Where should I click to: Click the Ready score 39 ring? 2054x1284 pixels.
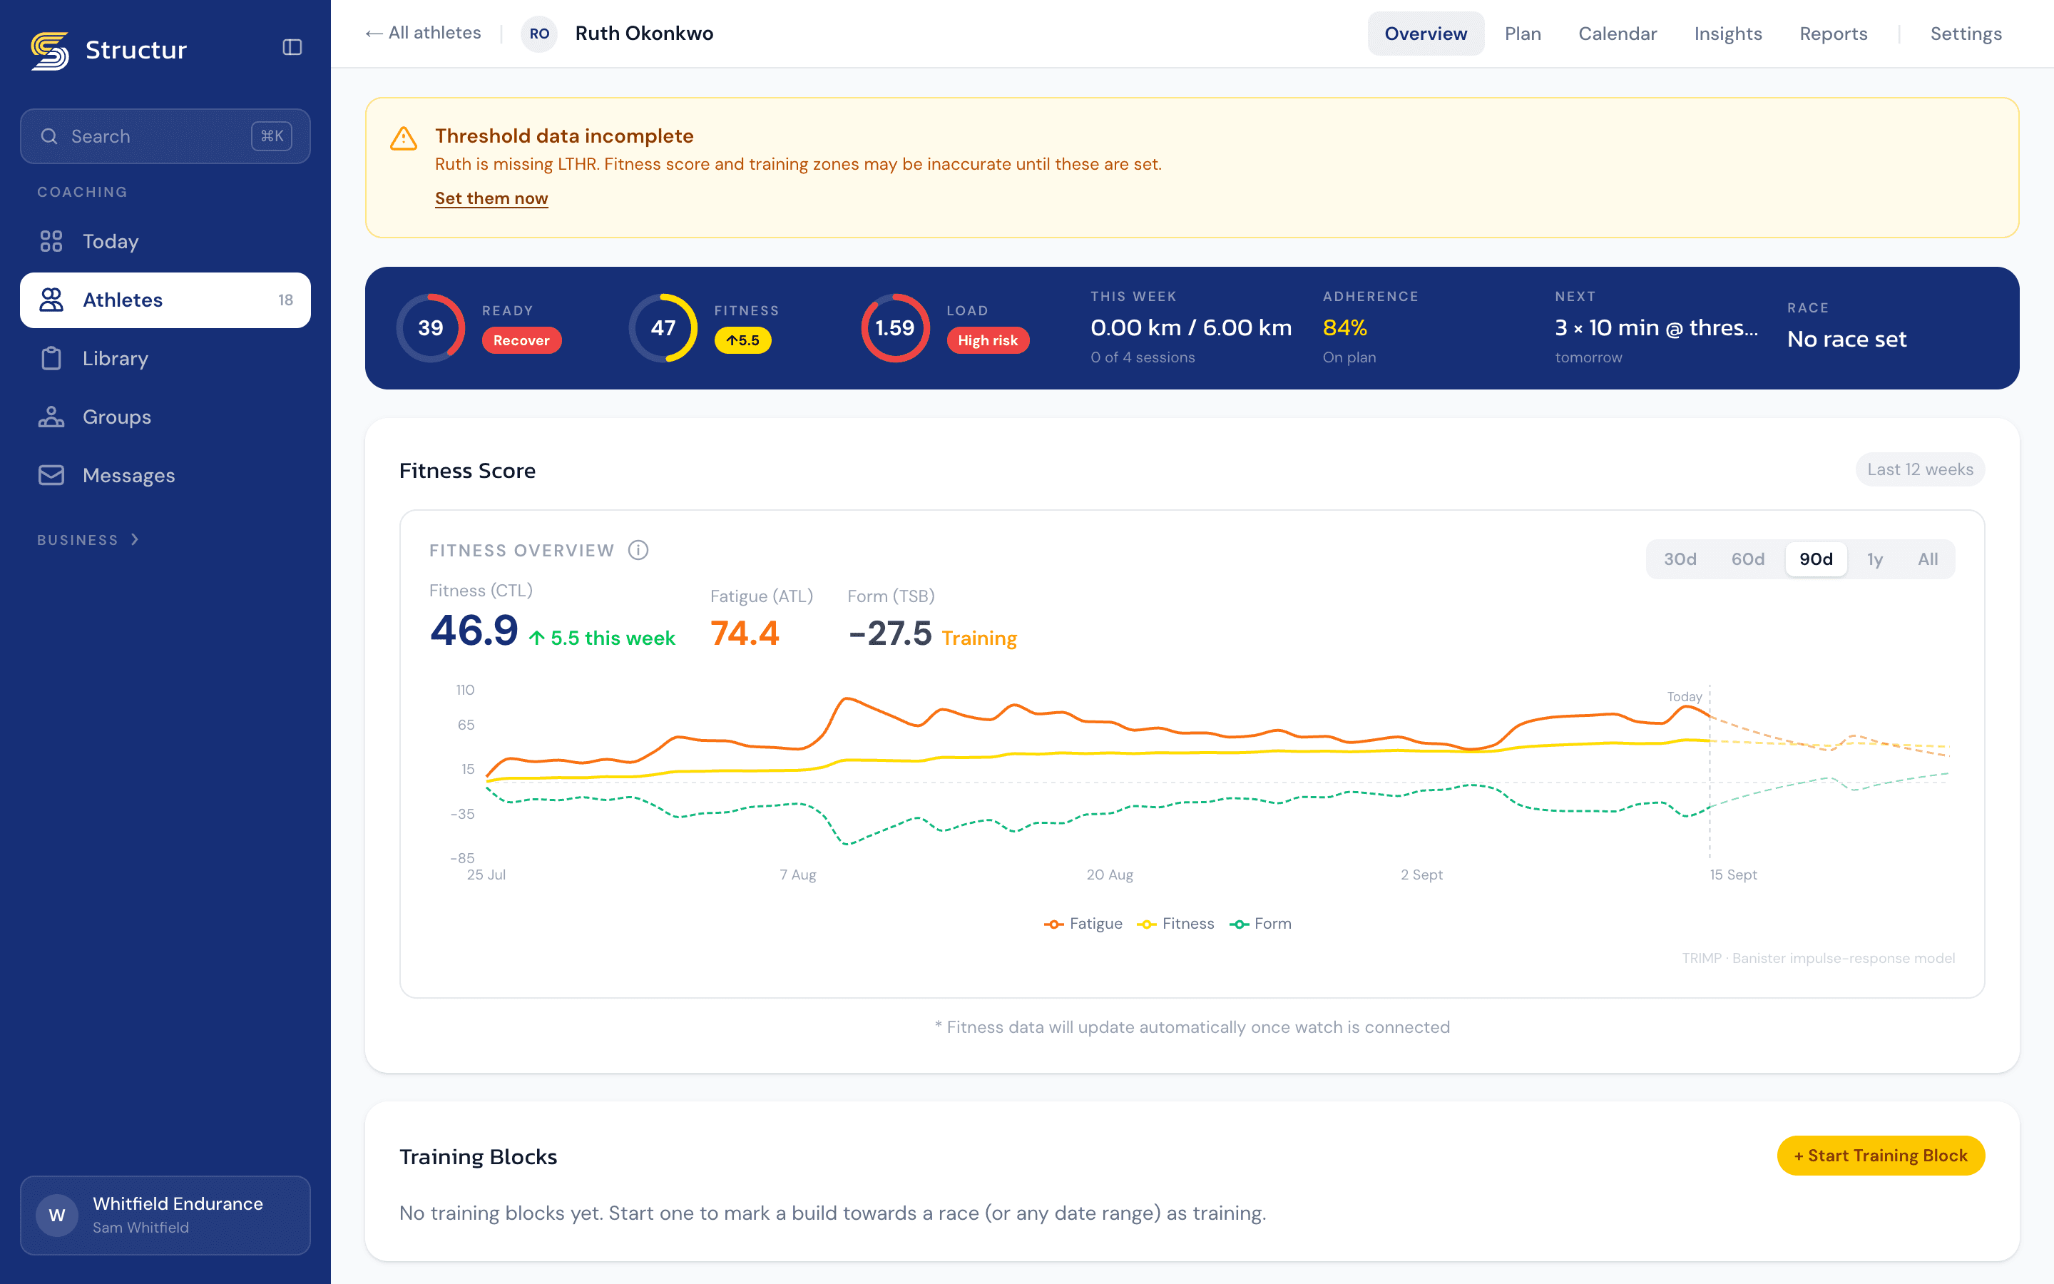(430, 328)
